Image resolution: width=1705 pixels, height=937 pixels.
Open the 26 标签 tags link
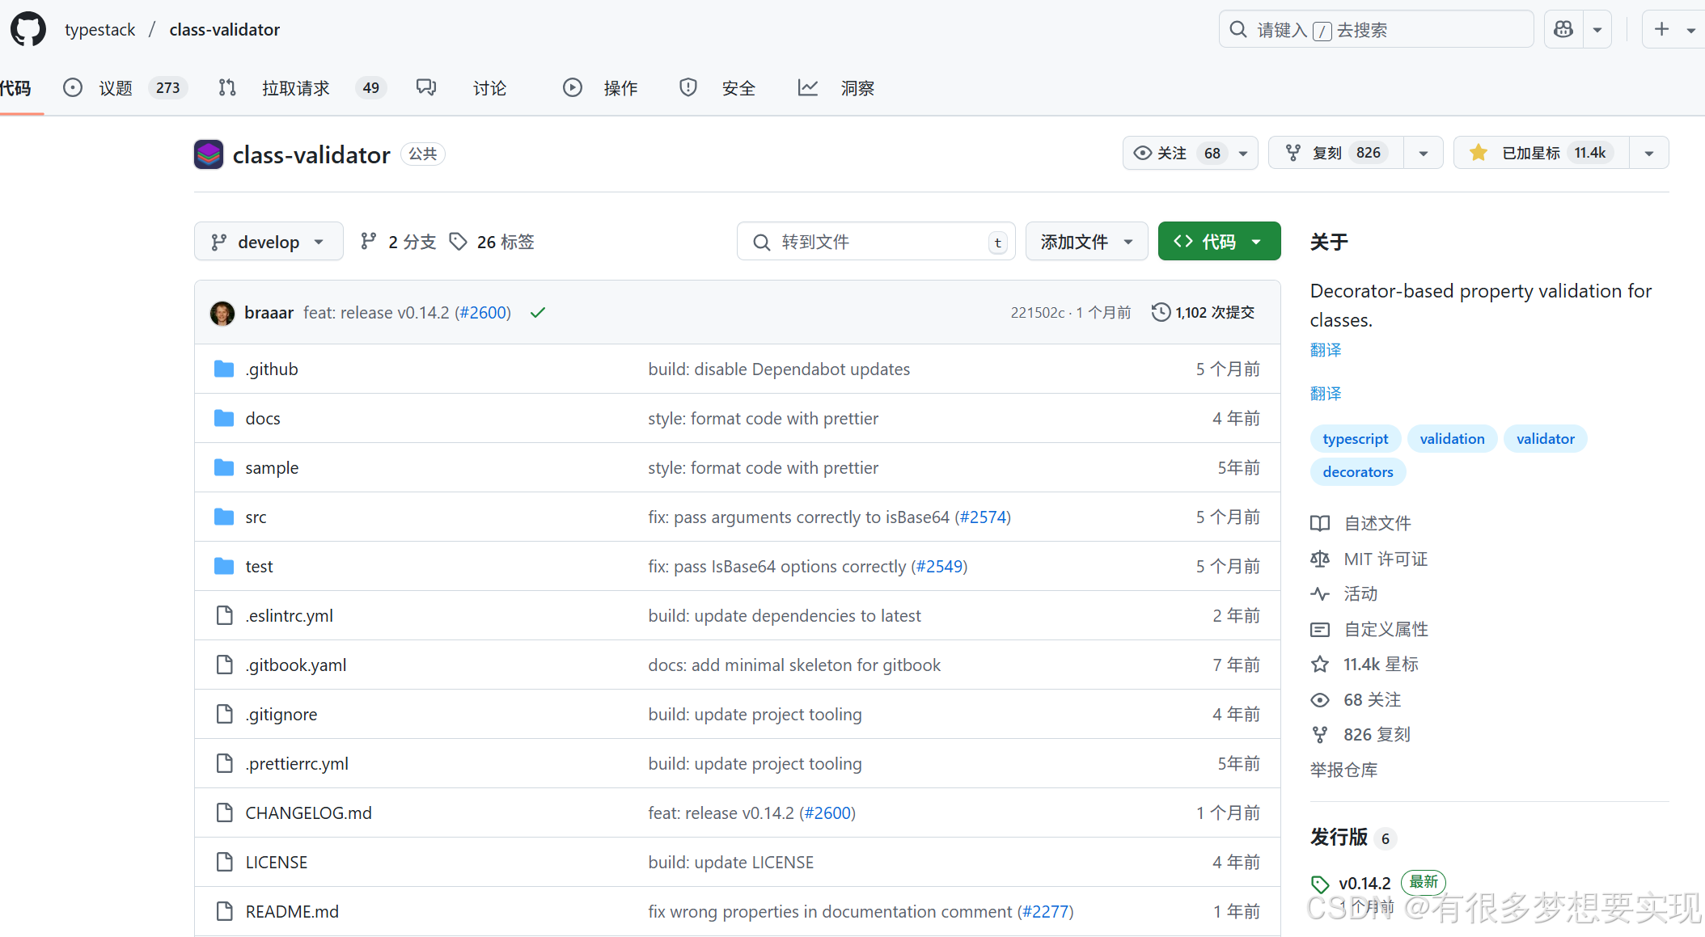(492, 242)
